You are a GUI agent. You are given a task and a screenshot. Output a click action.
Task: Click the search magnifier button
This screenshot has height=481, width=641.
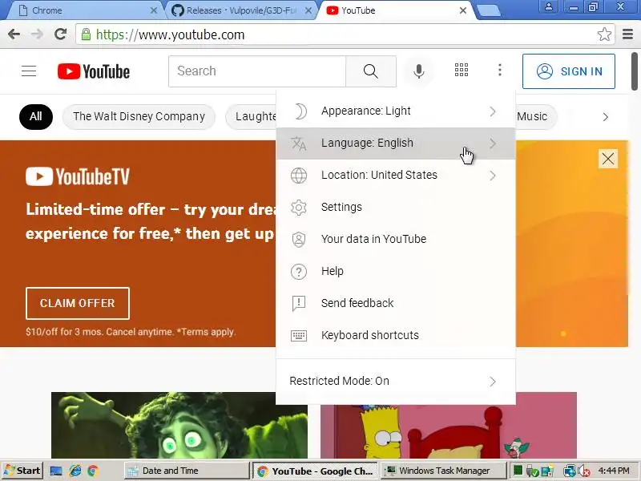coord(371,71)
